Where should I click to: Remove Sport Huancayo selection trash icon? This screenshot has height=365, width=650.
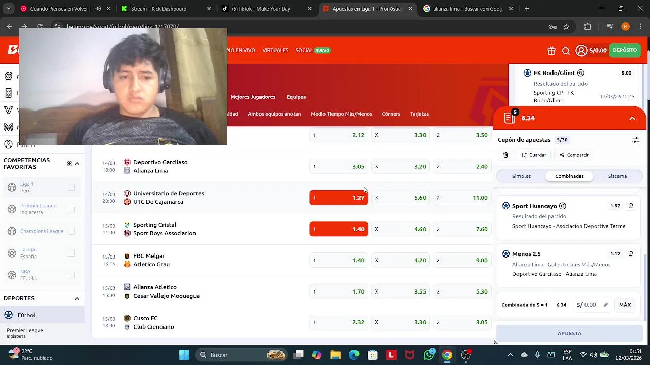pos(631,206)
